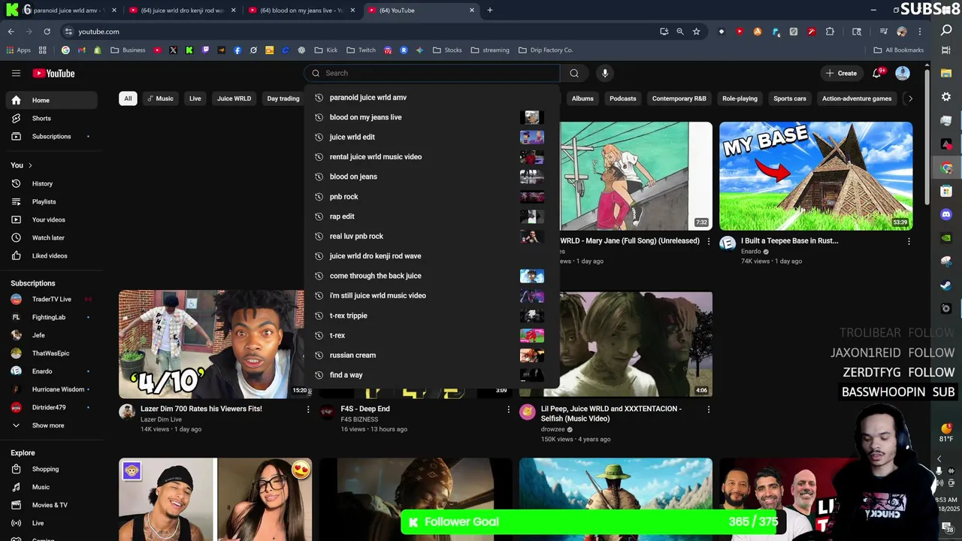Reload the page in browser toolbar
This screenshot has height=541, width=962.
click(x=47, y=32)
